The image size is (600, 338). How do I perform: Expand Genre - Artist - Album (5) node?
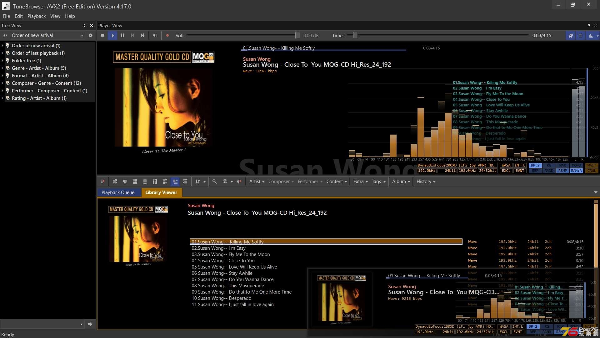(x=2, y=68)
